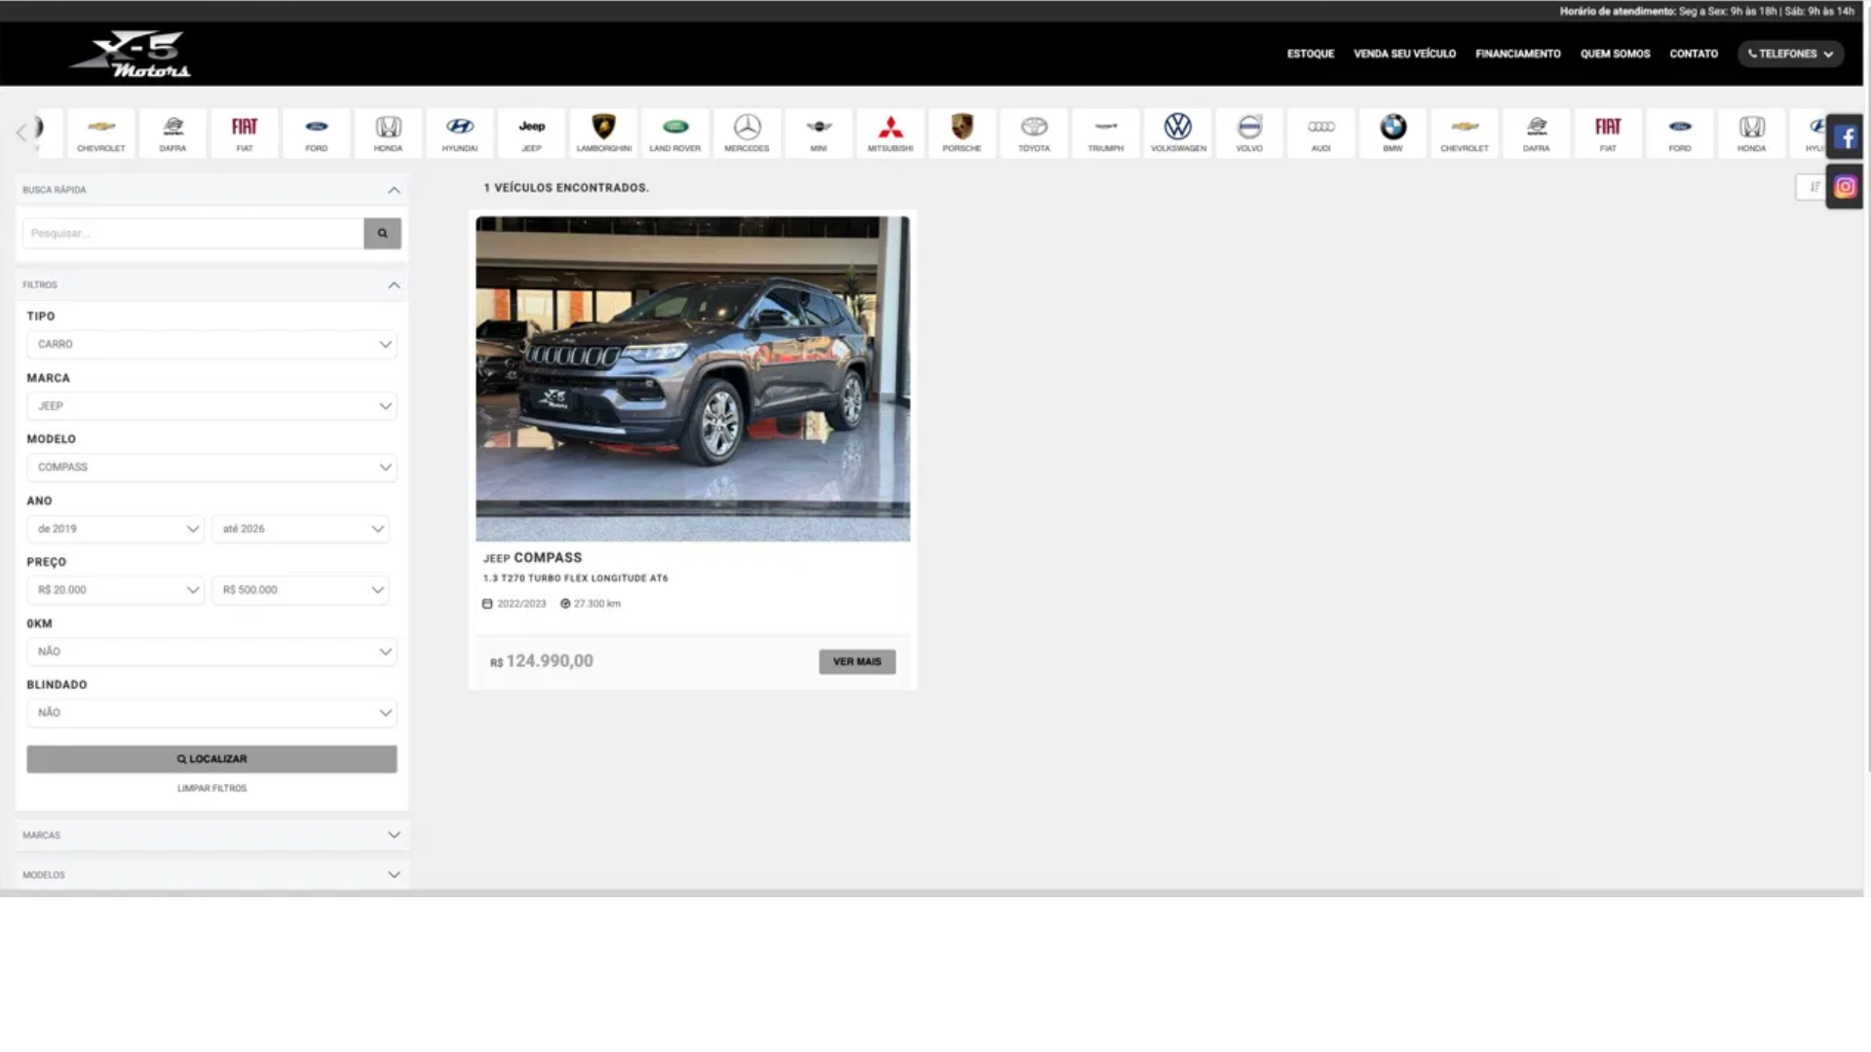Open the R$ 20.000 minimum price dropdown

click(116, 590)
